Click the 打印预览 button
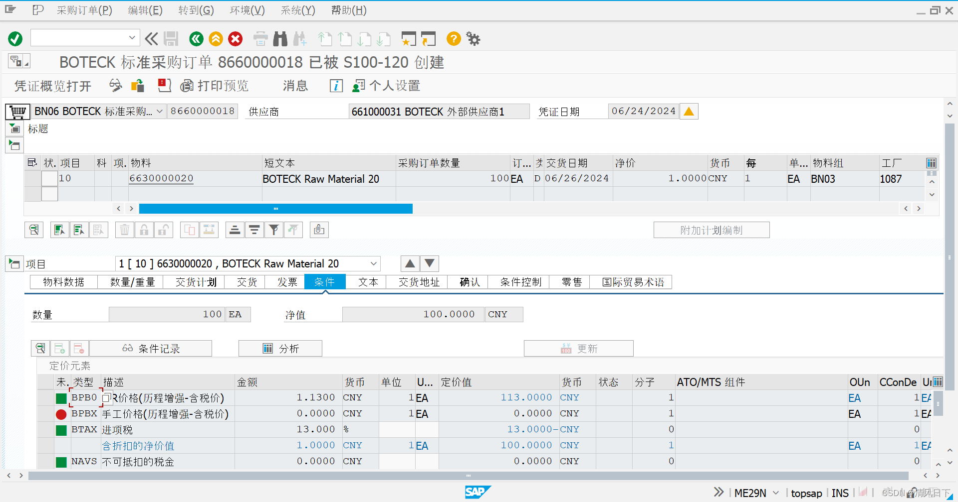Viewport: 958px width, 502px height. (x=214, y=86)
